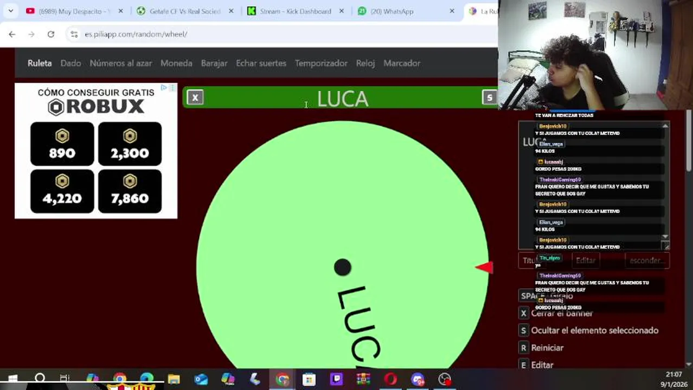This screenshot has height=390, width=693.
Task: Open Outlook from the taskbar
Action: pos(201,379)
